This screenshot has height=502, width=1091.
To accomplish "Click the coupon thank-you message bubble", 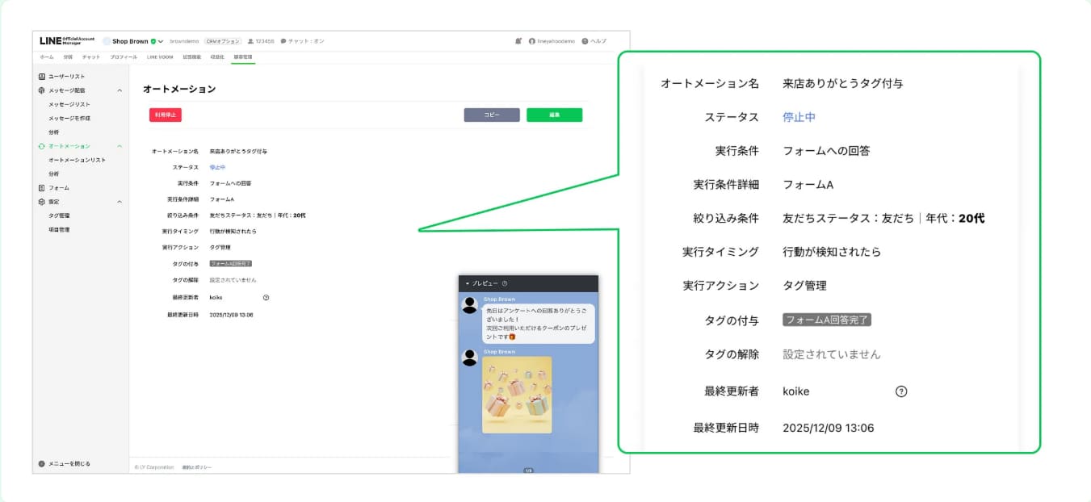I will tap(539, 323).
